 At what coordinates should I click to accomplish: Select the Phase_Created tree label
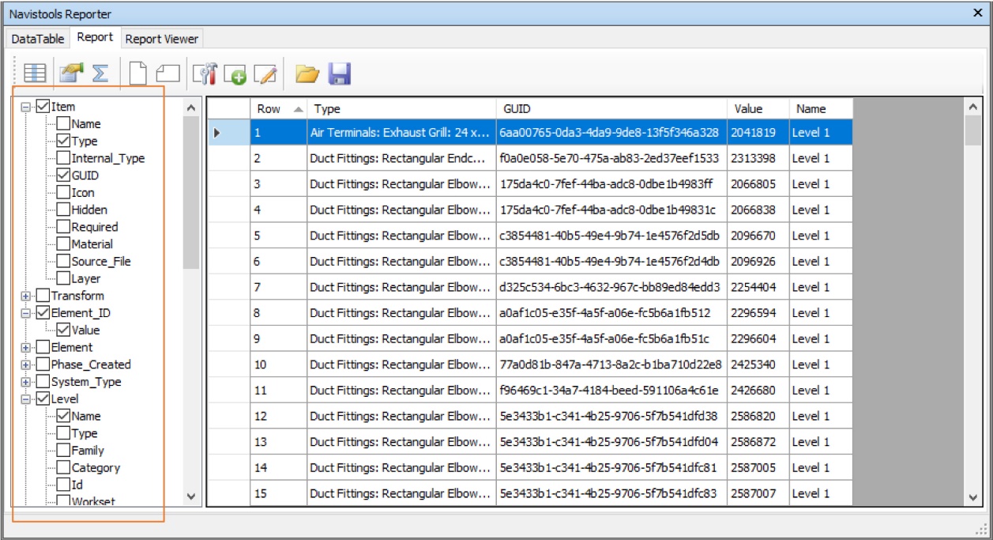(x=91, y=364)
